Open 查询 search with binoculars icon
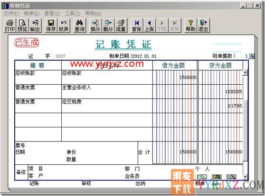The image size is (265, 196). (x=79, y=26)
